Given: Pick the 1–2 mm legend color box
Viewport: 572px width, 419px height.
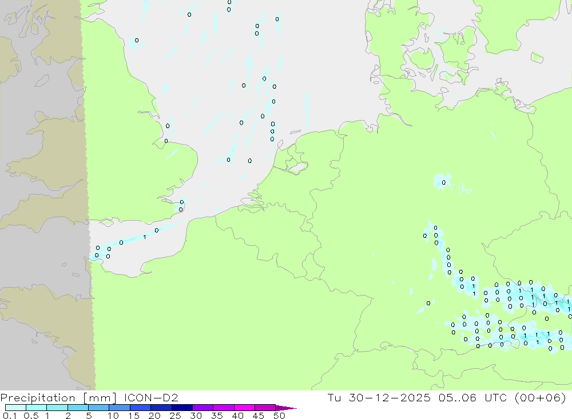Looking at the screenshot, I should pyautogui.click(x=57, y=408).
